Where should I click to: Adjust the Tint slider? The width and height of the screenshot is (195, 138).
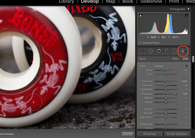tap(166, 74)
